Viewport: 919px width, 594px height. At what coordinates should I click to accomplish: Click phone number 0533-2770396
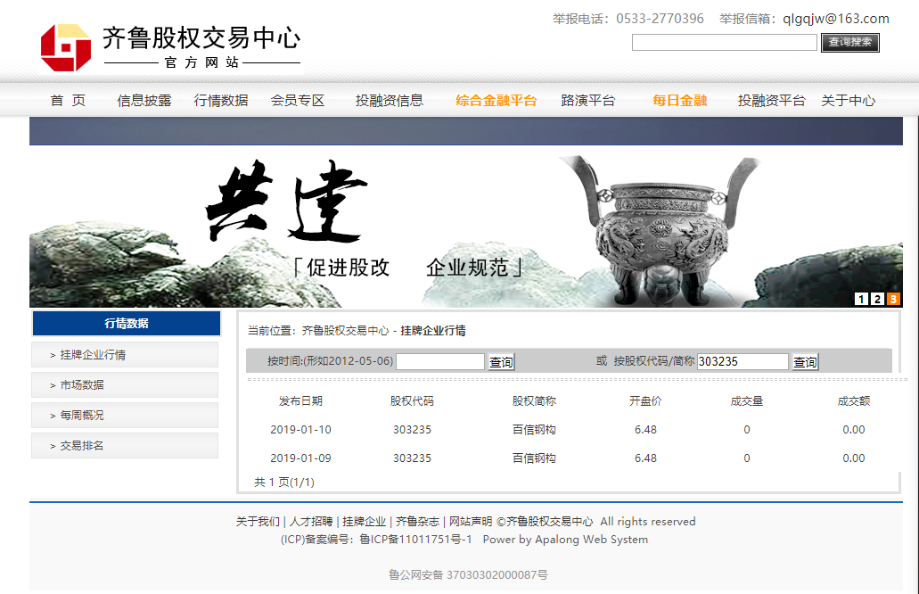[660, 19]
